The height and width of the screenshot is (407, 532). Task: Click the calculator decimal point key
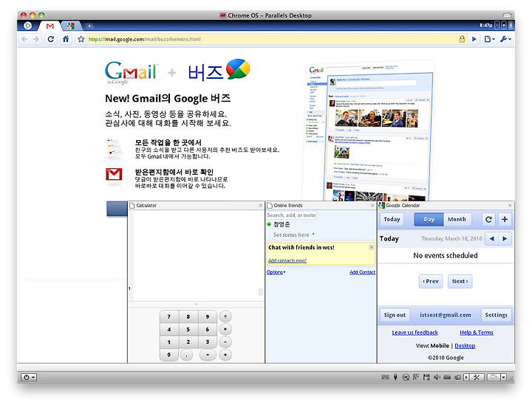point(186,355)
